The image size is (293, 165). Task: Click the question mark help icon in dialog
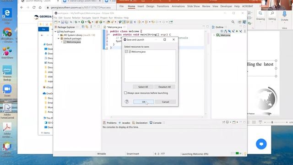pyautogui.click(x=127, y=102)
